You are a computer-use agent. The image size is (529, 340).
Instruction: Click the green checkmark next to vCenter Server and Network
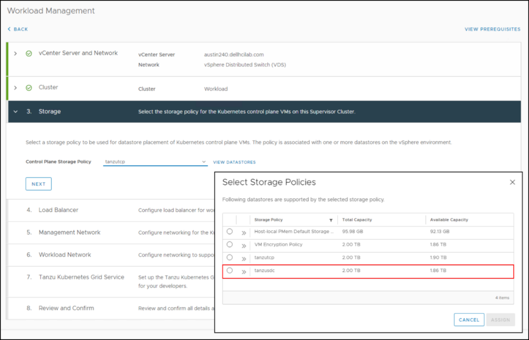click(x=29, y=53)
